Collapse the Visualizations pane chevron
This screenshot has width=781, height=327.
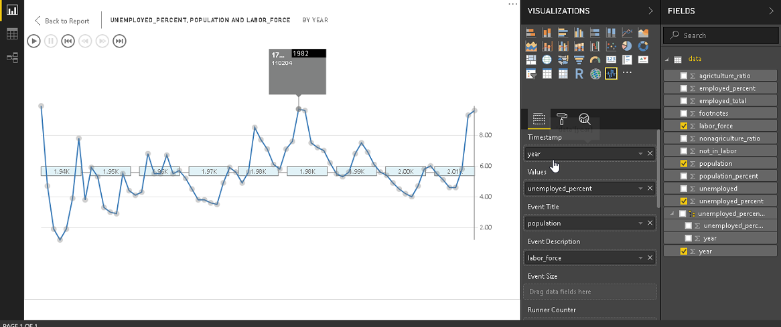point(650,11)
